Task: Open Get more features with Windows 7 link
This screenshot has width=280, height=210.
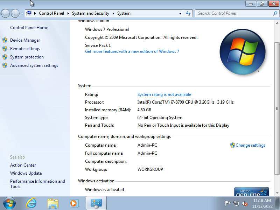Action: pyautogui.click(x=132, y=51)
